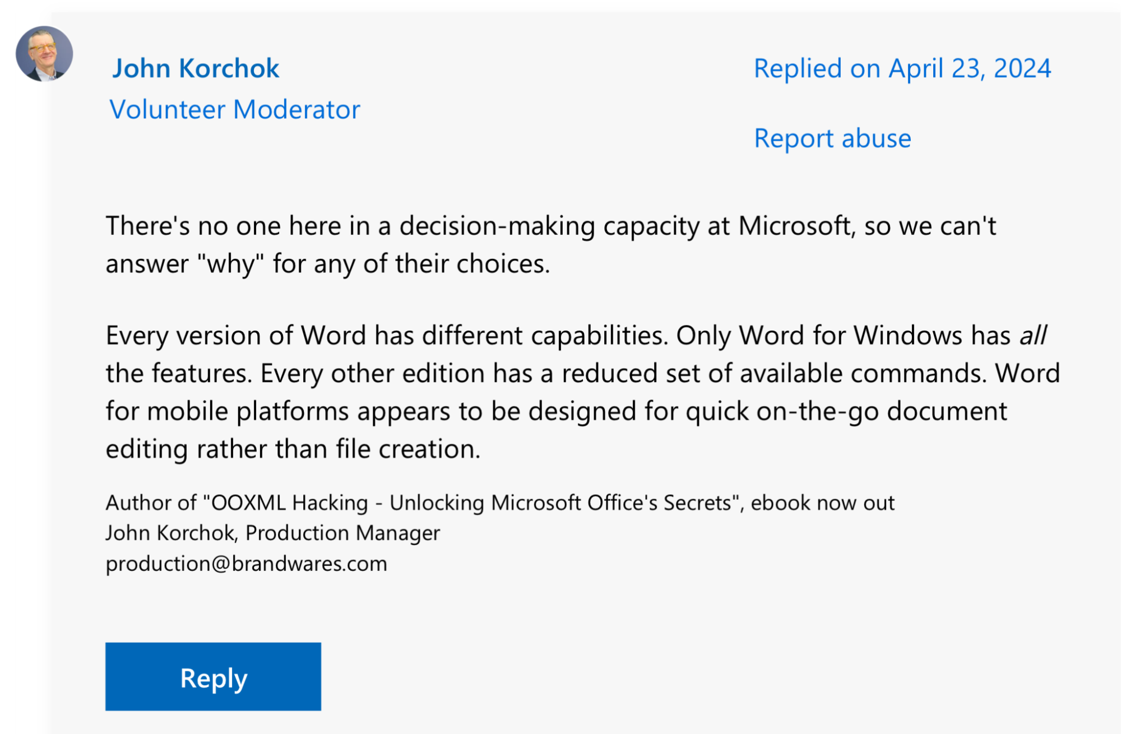
Task: Click the Volunteer Moderator label
Action: [235, 110]
